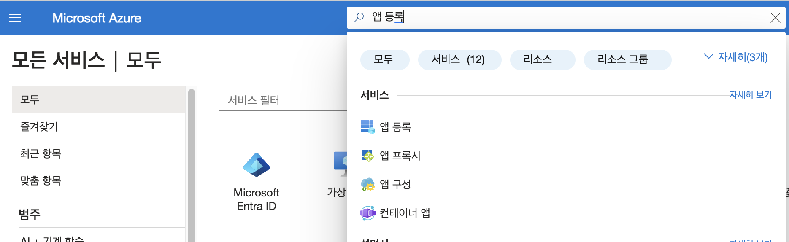Click the sidebar vertical scrollbar

coord(192,164)
